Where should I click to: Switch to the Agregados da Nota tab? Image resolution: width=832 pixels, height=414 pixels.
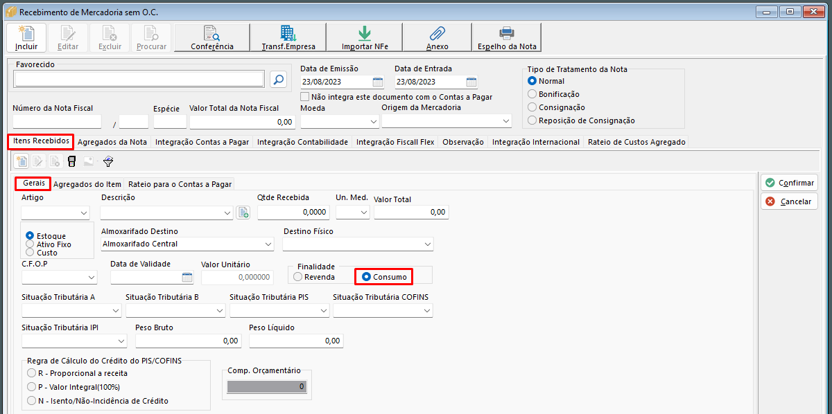coord(112,142)
